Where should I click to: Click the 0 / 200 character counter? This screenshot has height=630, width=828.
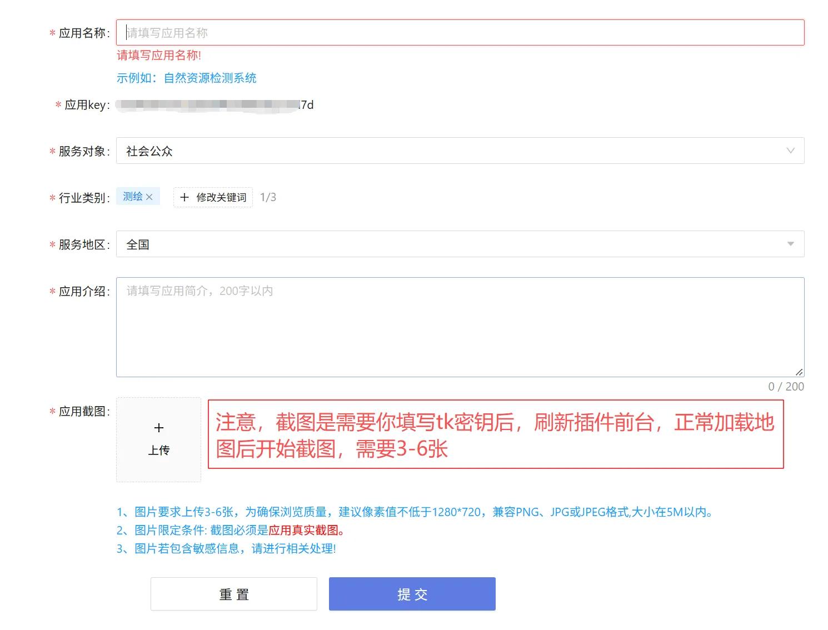click(786, 387)
